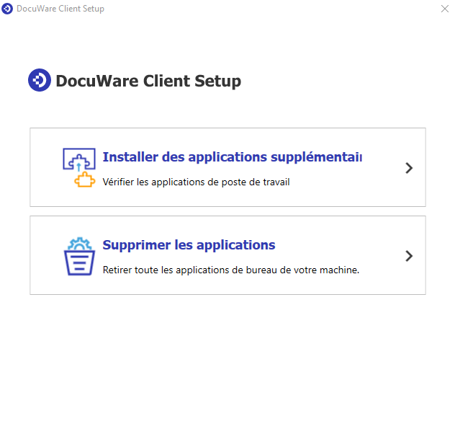The width and height of the screenshot is (455, 429).
Task: Close the DocuWare Client Setup window
Action: [445, 9]
